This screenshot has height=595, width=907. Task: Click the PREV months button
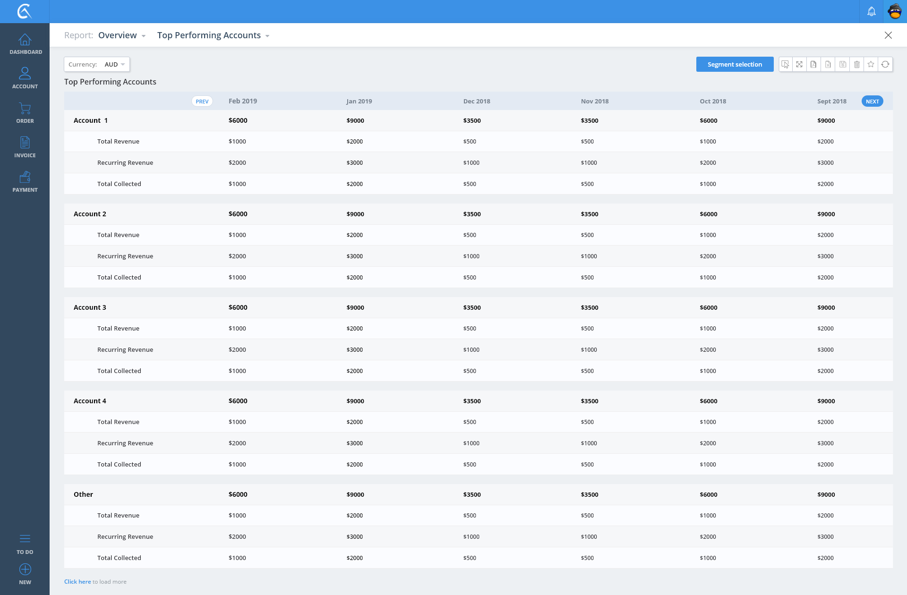click(202, 101)
